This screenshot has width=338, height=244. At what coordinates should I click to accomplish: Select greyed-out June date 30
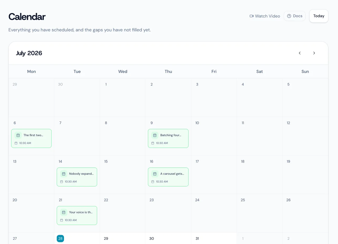point(60,84)
